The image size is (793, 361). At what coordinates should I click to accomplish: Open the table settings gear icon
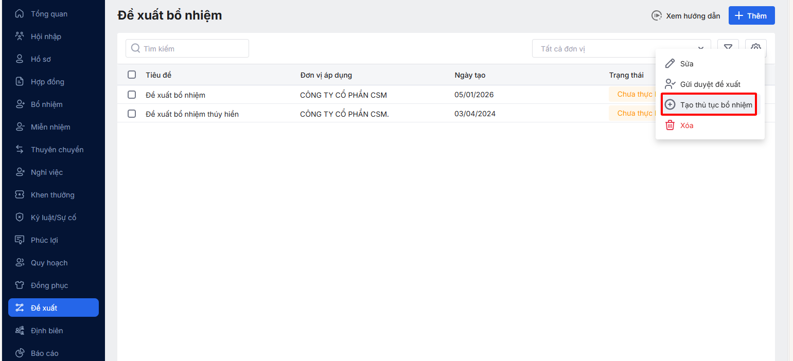[755, 47]
